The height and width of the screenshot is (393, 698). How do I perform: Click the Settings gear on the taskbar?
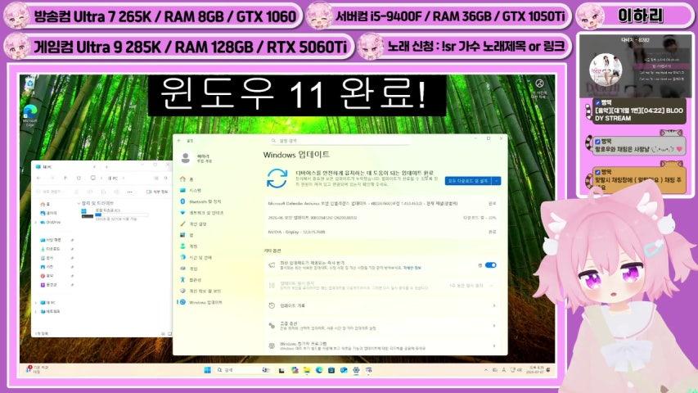[x=356, y=370]
